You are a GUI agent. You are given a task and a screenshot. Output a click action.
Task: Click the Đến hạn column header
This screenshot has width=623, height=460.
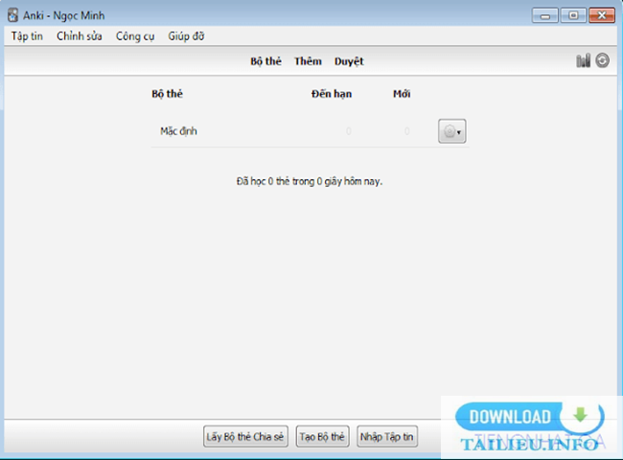332,94
